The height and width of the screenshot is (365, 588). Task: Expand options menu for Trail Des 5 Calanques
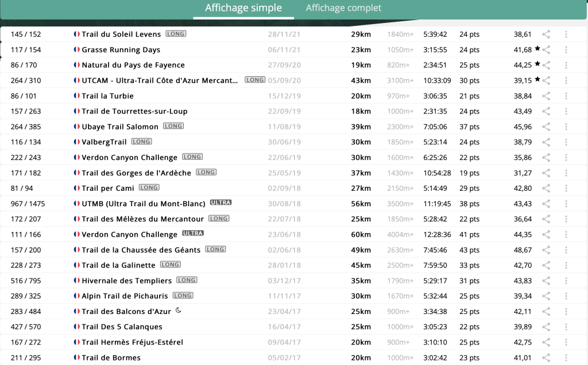point(566,327)
